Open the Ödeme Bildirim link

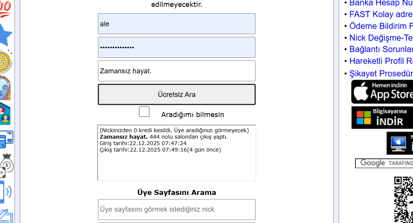pyautogui.click(x=381, y=26)
